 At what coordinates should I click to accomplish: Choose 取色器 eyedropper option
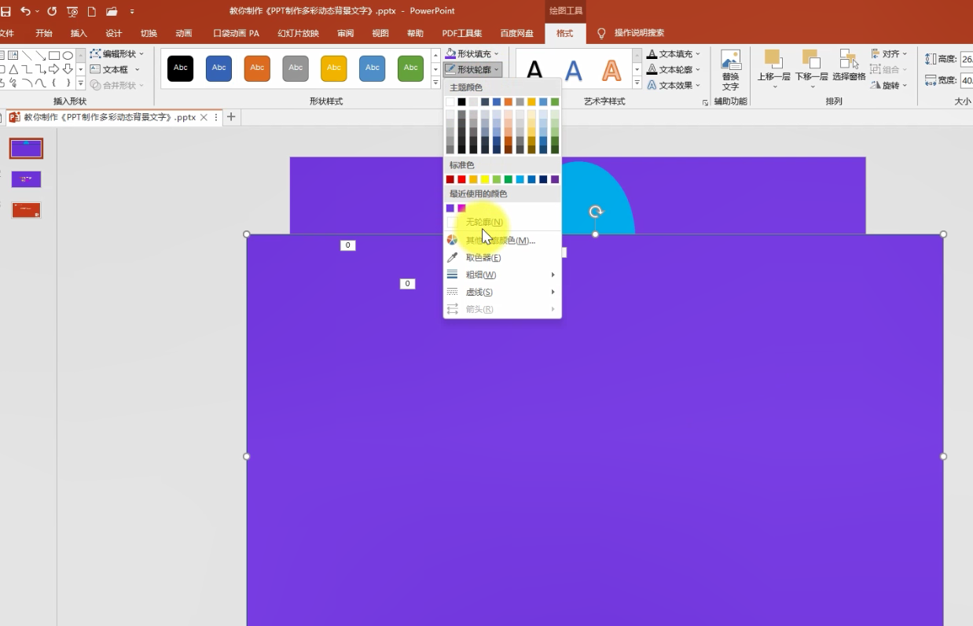(x=502, y=257)
